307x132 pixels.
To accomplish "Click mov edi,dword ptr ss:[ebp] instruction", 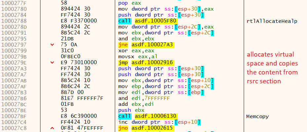I will 161,92.
